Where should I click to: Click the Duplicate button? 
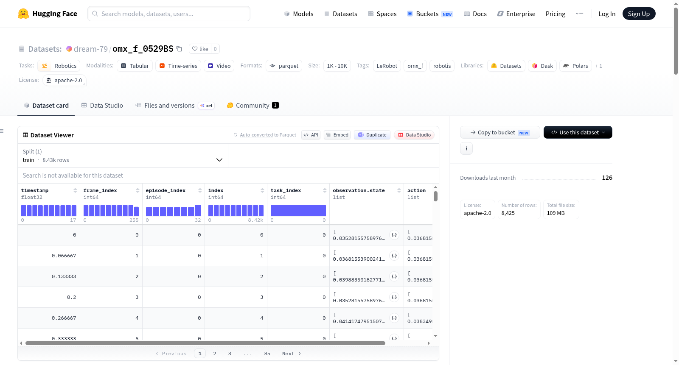pyautogui.click(x=372, y=135)
